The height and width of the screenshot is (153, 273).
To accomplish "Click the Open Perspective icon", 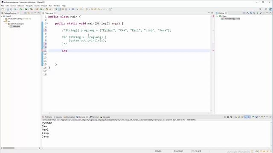I will click(266, 9).
